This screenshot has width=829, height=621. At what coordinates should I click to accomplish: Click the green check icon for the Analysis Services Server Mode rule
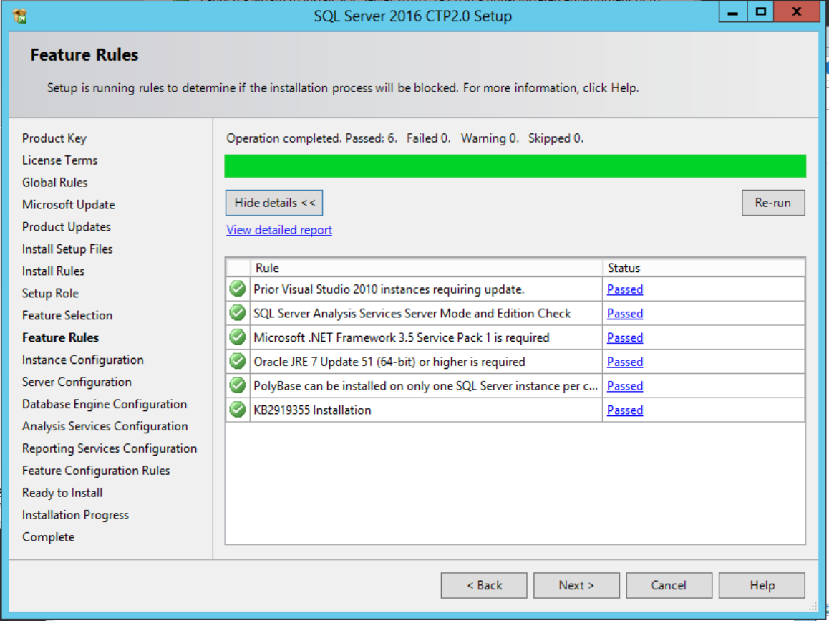pyautogui.click(x=238, y=313)
